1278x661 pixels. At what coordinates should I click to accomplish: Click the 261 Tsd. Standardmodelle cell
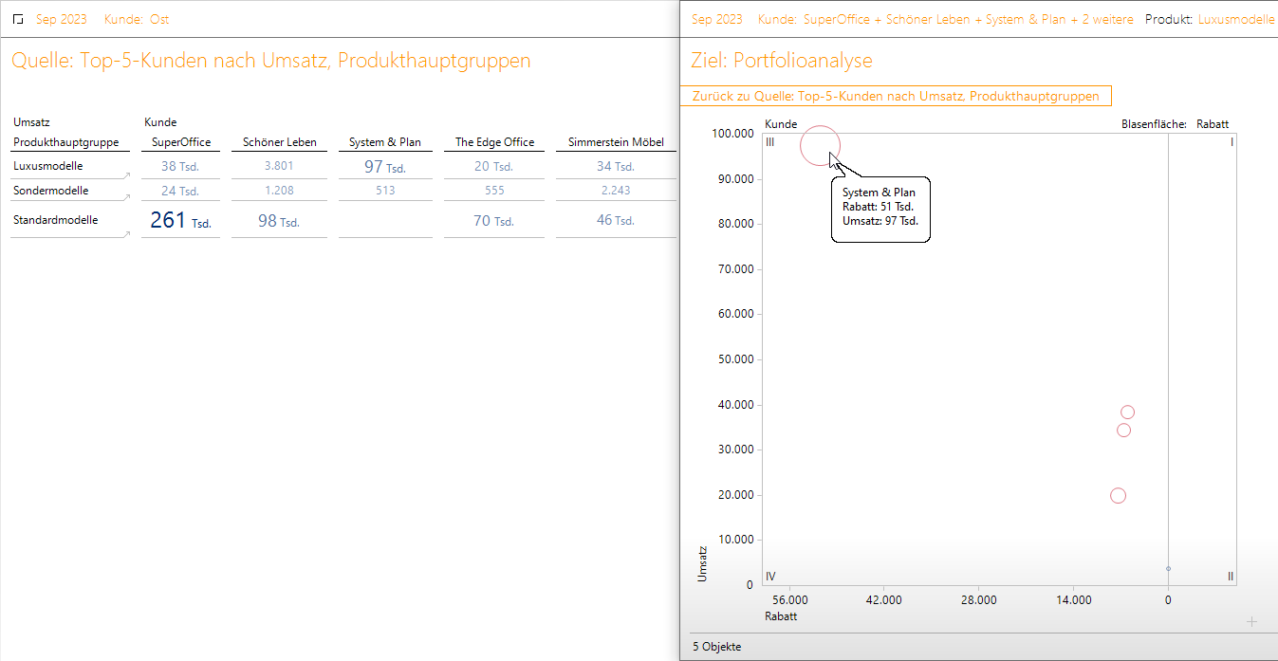pos(180,221)
